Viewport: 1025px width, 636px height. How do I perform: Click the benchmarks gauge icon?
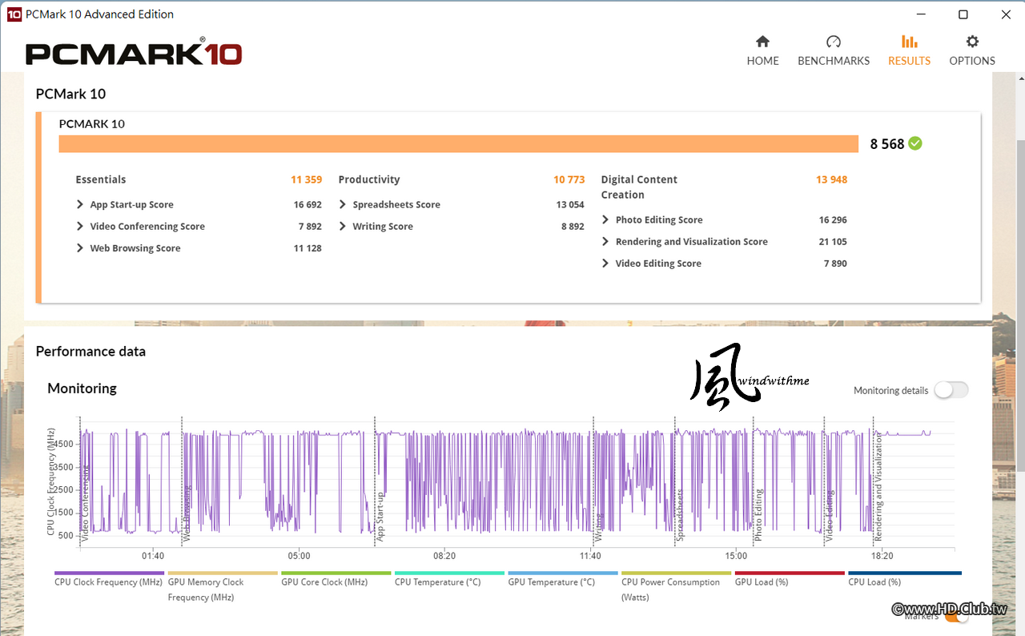click(834, 42)
